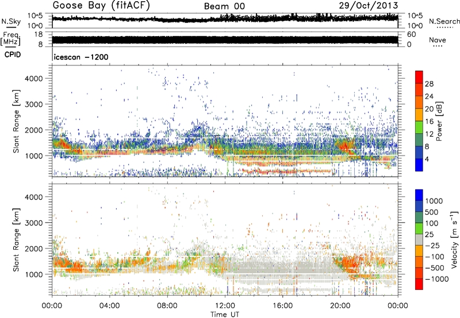Click the '2000' tick of the velocity panel
This screenshot has height=318, width=460.
(33, 249)
